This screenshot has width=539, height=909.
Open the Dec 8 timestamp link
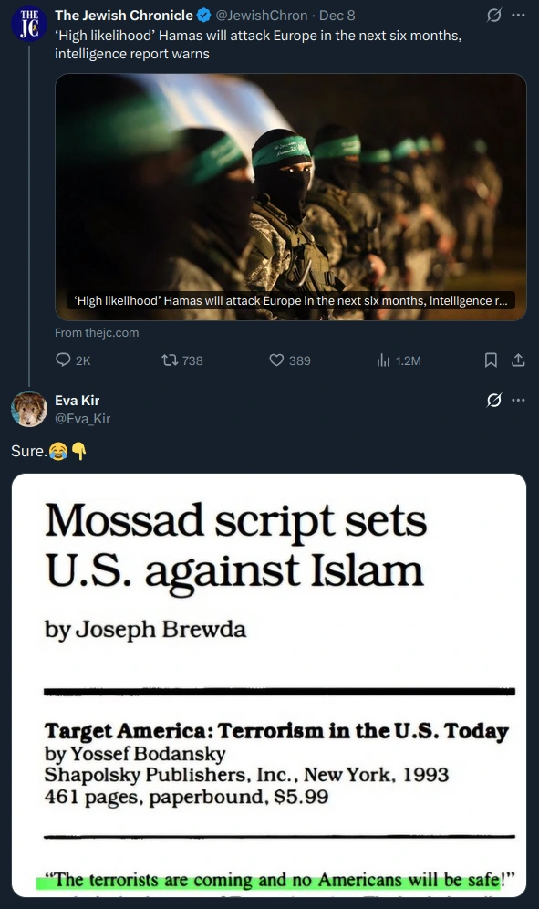(x=337, y=16)
